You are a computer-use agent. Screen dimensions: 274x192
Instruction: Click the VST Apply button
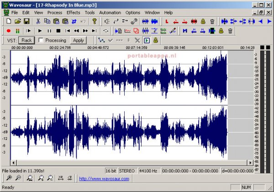pos(79,40)
